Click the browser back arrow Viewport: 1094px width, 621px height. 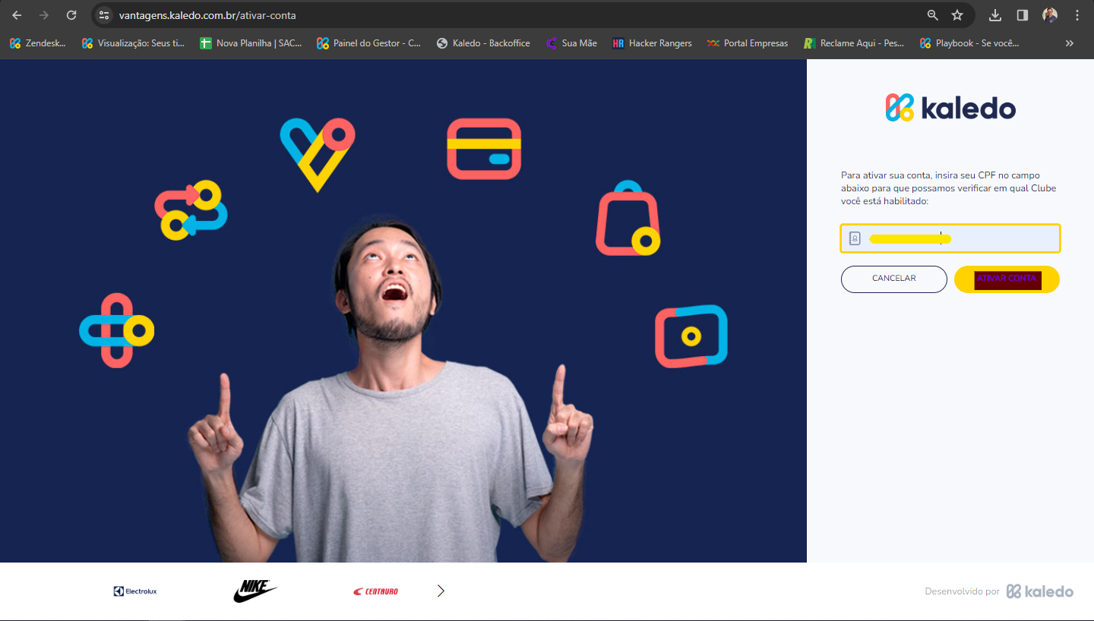pos(17,15)
